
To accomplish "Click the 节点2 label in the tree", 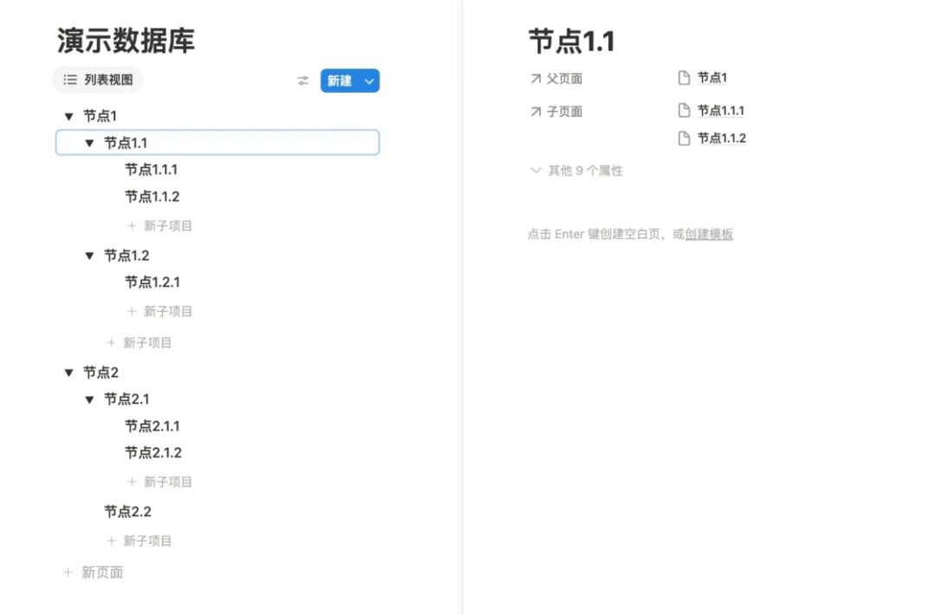I will tap(101, 372).
